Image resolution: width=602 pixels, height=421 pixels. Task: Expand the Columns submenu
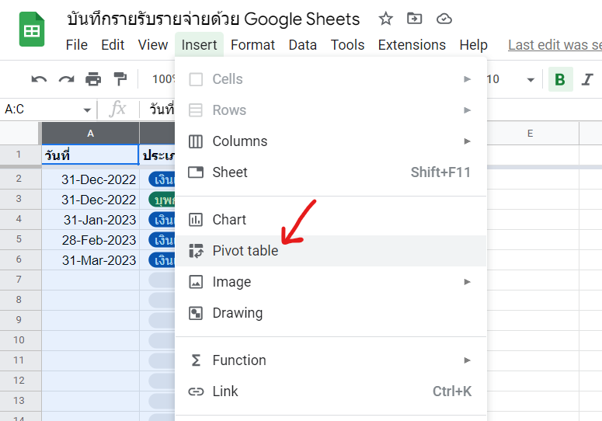tap(331, 141)
